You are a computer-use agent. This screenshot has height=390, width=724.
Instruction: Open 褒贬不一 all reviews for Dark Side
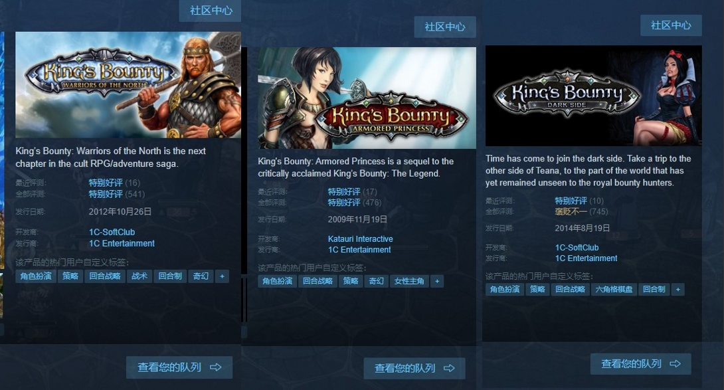(571, 212)
